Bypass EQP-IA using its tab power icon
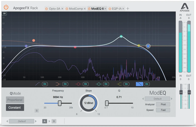 tap(110, 9)
